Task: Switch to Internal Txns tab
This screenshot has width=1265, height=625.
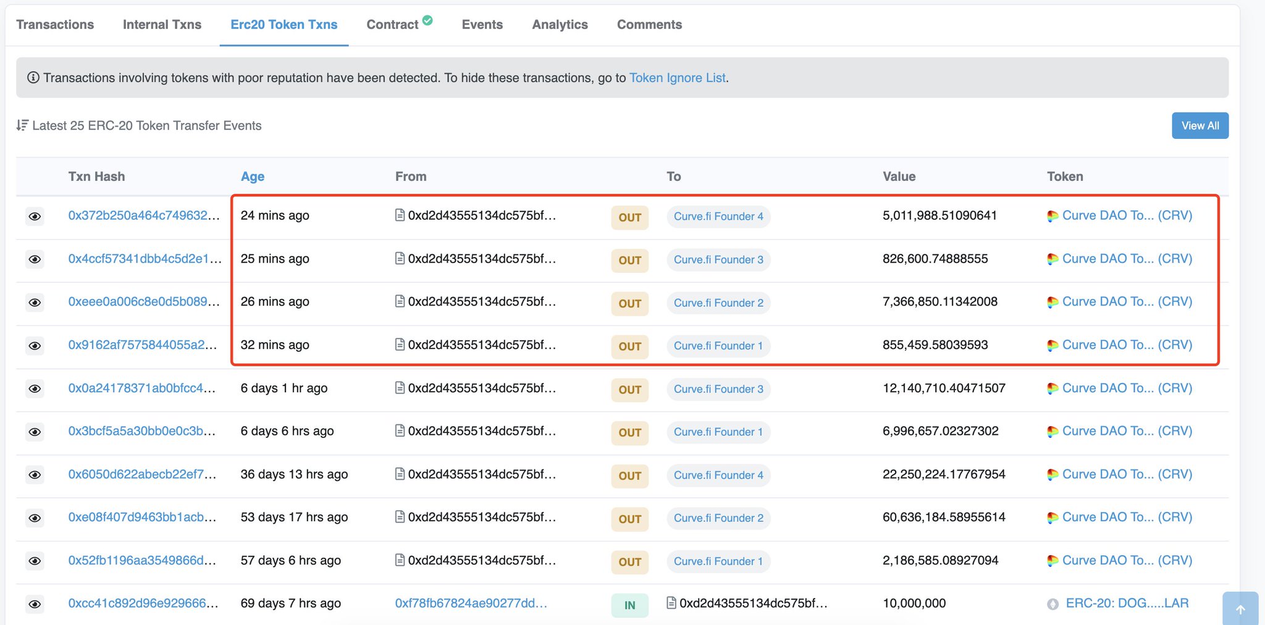Action: pyautogui.click(x=162, y=25)
